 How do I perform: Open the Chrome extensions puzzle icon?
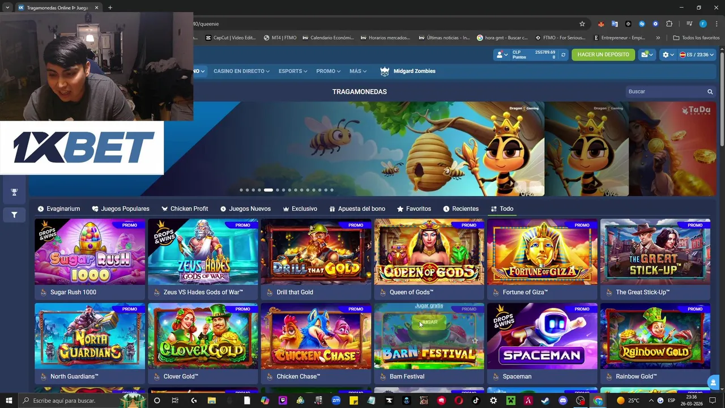click(x=669, y=24)
